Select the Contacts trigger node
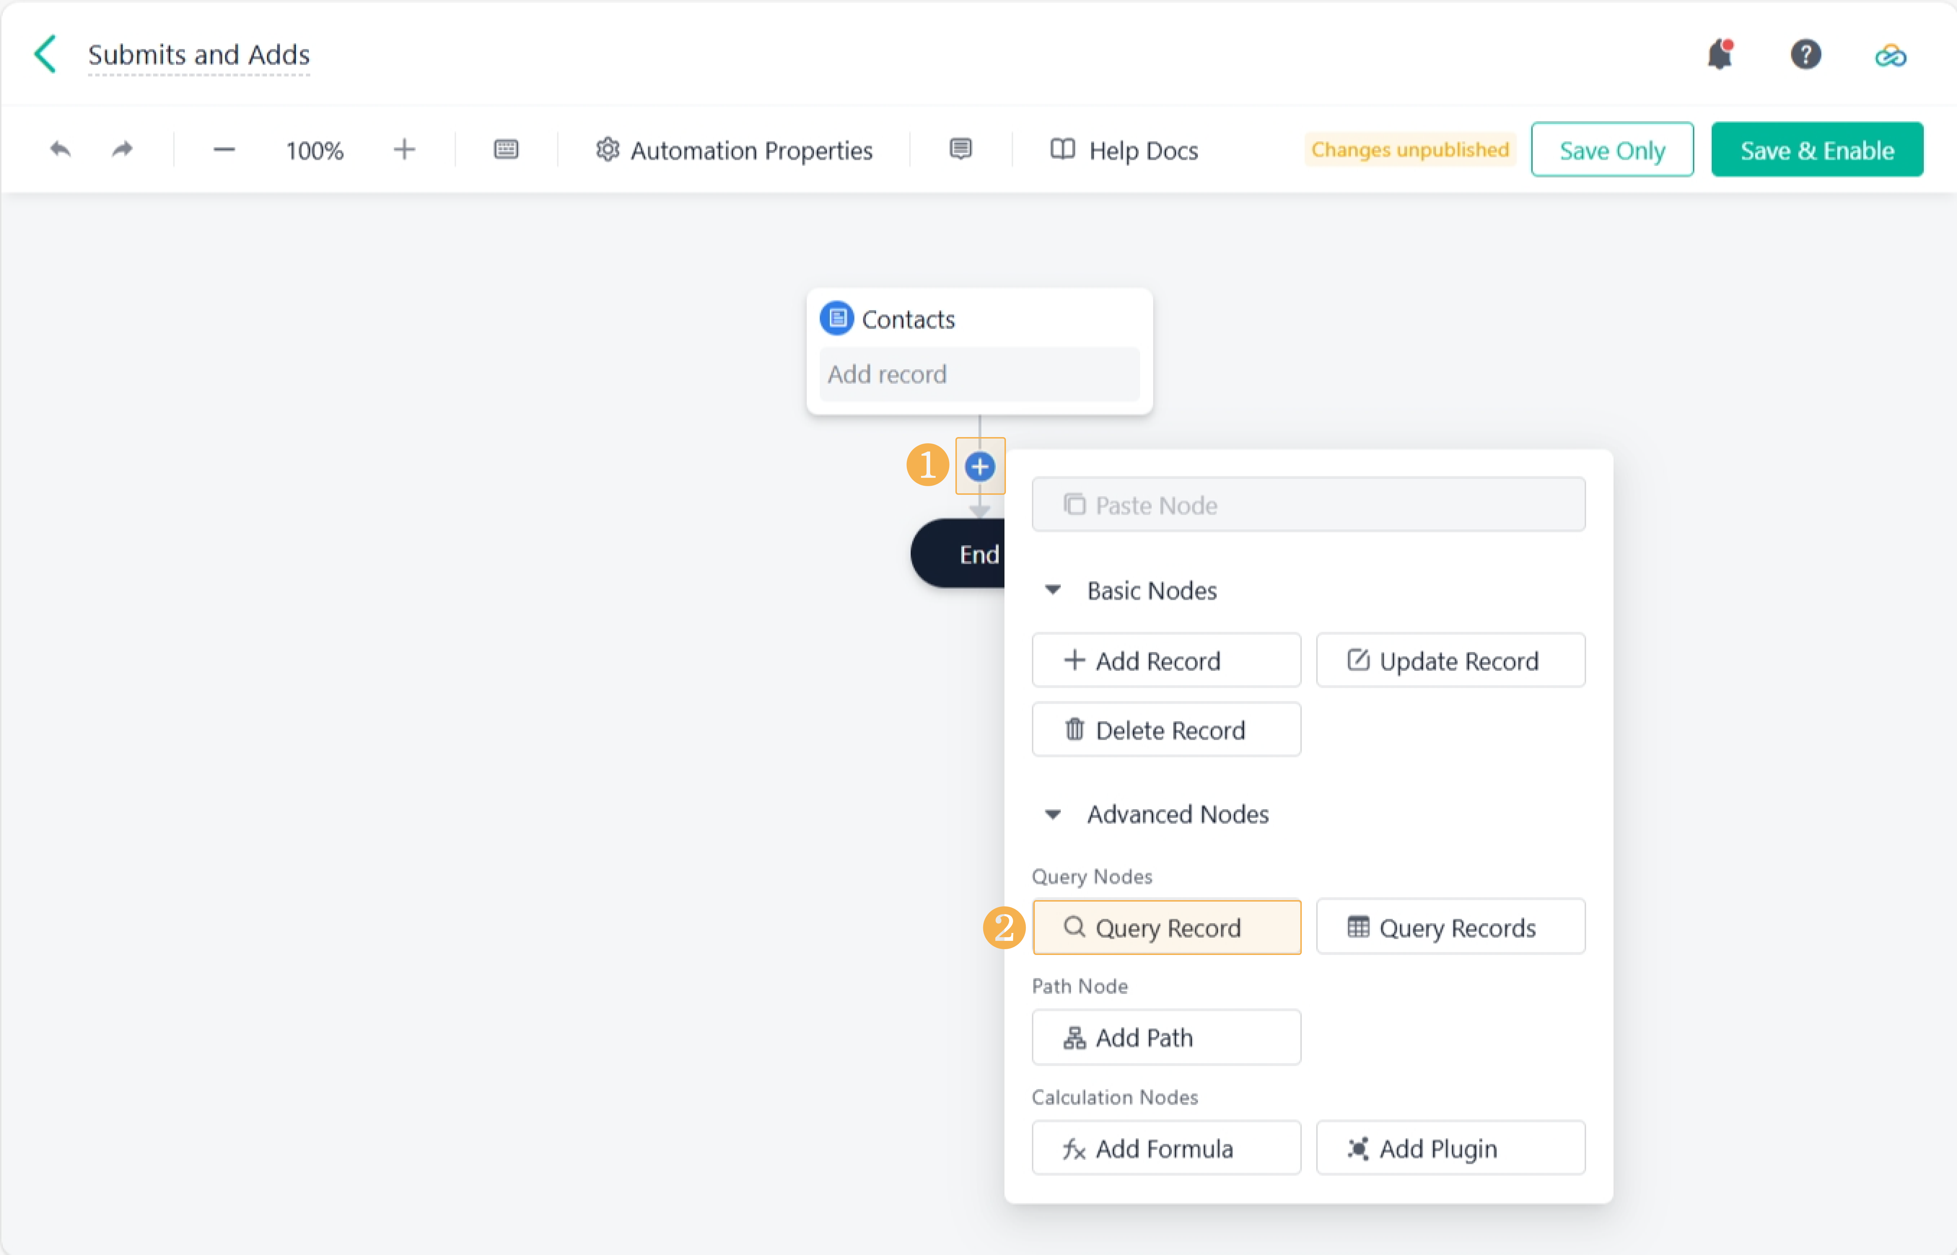Viewport: 1957px width, 1255px height. (980, 351)
